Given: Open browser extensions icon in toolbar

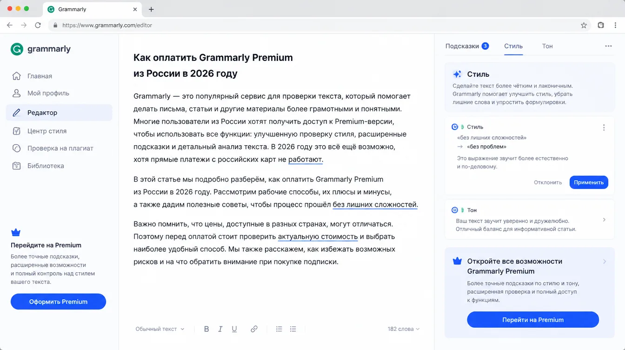Looking at the screenshot, I should tap(601, 25).
